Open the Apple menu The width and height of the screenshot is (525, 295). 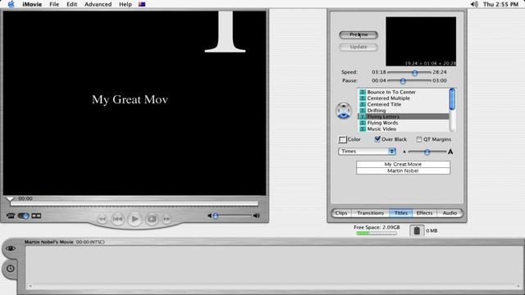tap(11, 4)
